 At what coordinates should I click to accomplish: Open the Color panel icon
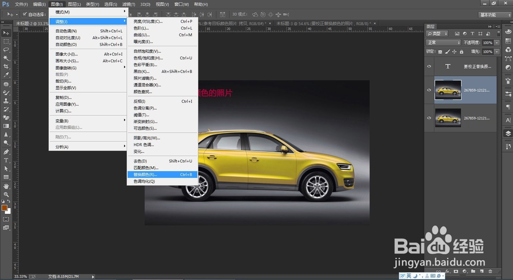508,32
